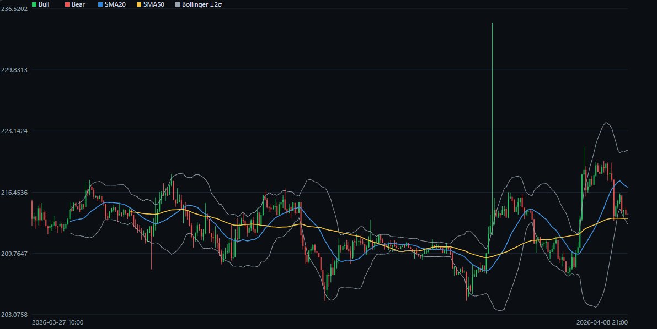Image resolution: width=657 pixels, height=329 pixels.
Task: Click the 2026-04-08 21:00 end date label
Action: pos(602,322)
